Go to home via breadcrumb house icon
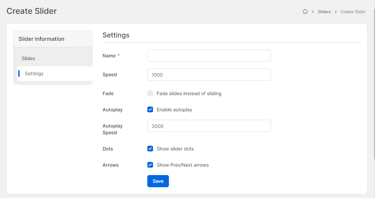 tap(305, 11)
